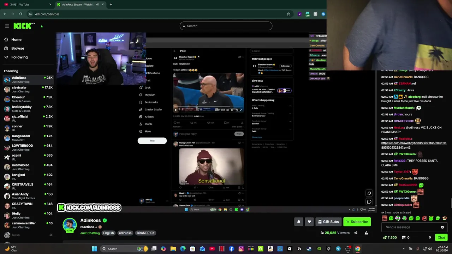Viewport: 452px width, 254px height.
Task: Open Windows Start menu
Action: click(94, 249)
